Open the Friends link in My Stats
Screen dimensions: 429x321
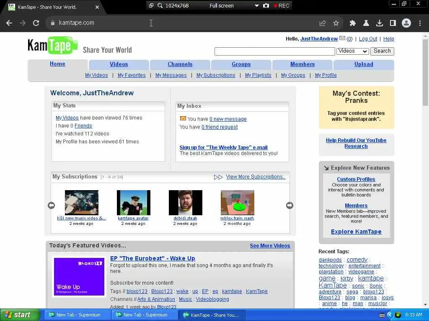(x=83, y=125)
